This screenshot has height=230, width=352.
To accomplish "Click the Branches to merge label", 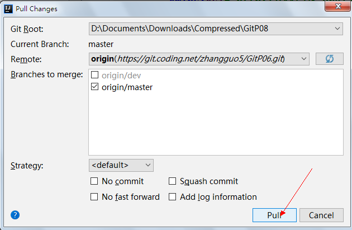I will coord(47,74).
